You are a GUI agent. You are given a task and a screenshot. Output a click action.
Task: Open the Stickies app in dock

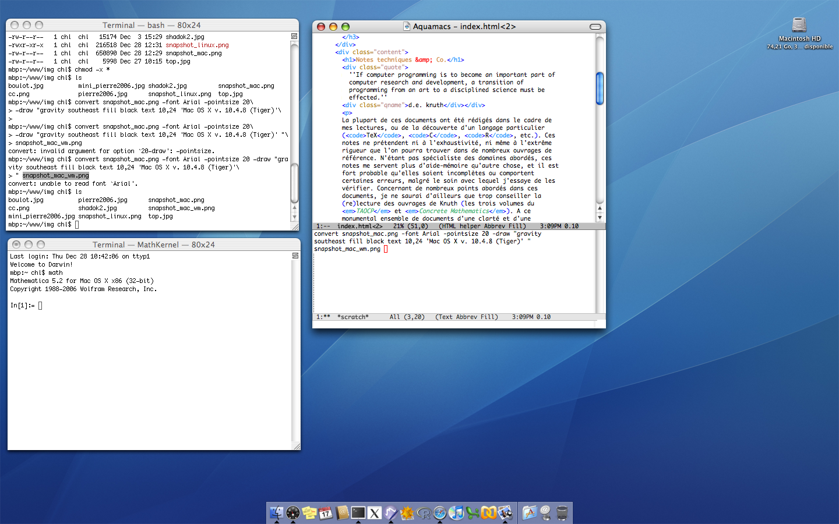[x=309, y=513]
